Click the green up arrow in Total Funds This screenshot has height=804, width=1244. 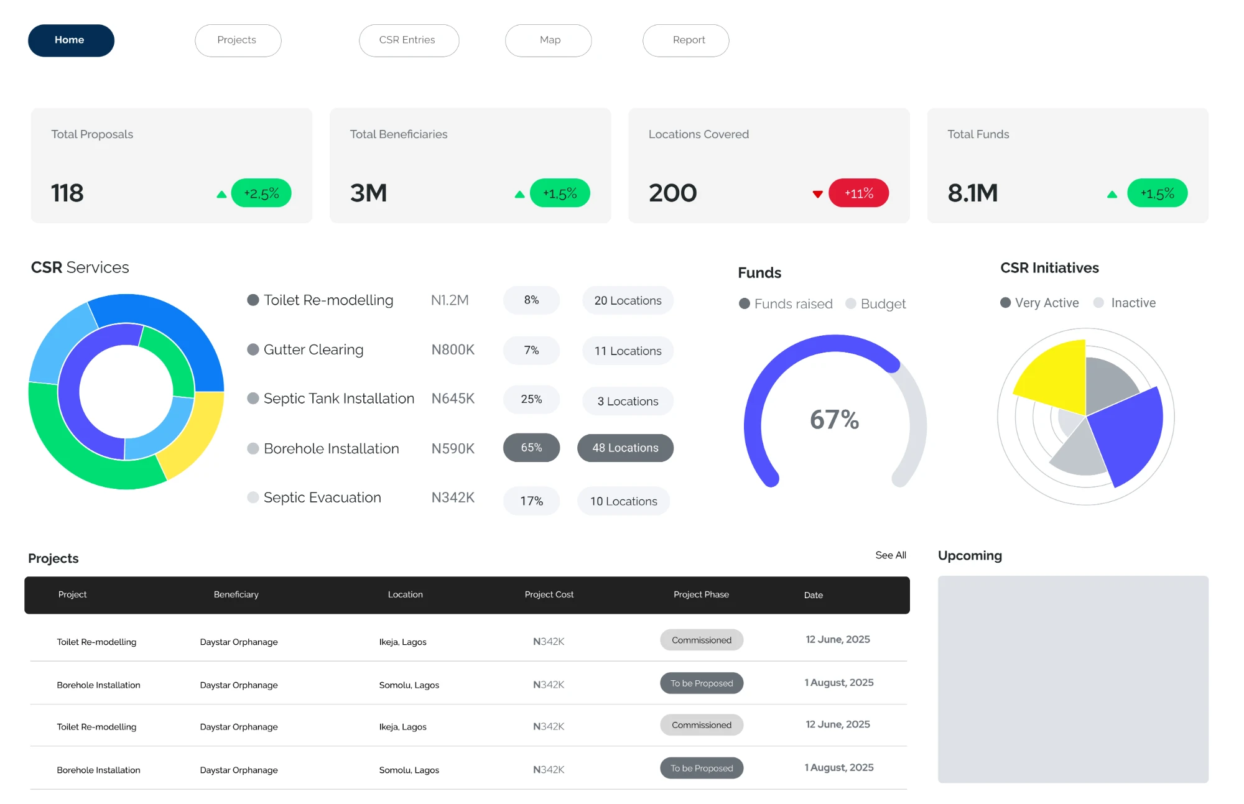[x=1112, y=195]
